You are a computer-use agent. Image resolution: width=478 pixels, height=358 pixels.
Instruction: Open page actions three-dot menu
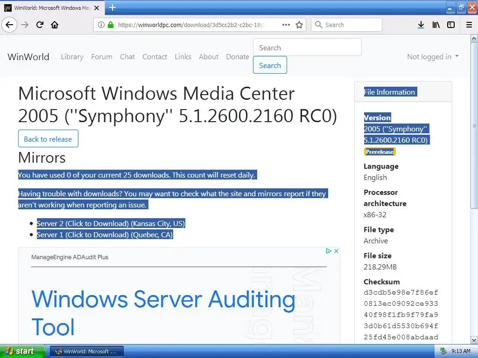point(286,25)
